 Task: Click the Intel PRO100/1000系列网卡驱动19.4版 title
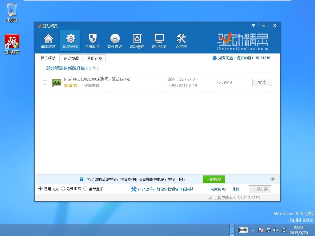[97, 79]
